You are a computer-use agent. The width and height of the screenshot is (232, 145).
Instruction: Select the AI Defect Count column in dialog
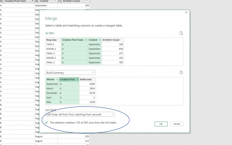coord(113,40)
